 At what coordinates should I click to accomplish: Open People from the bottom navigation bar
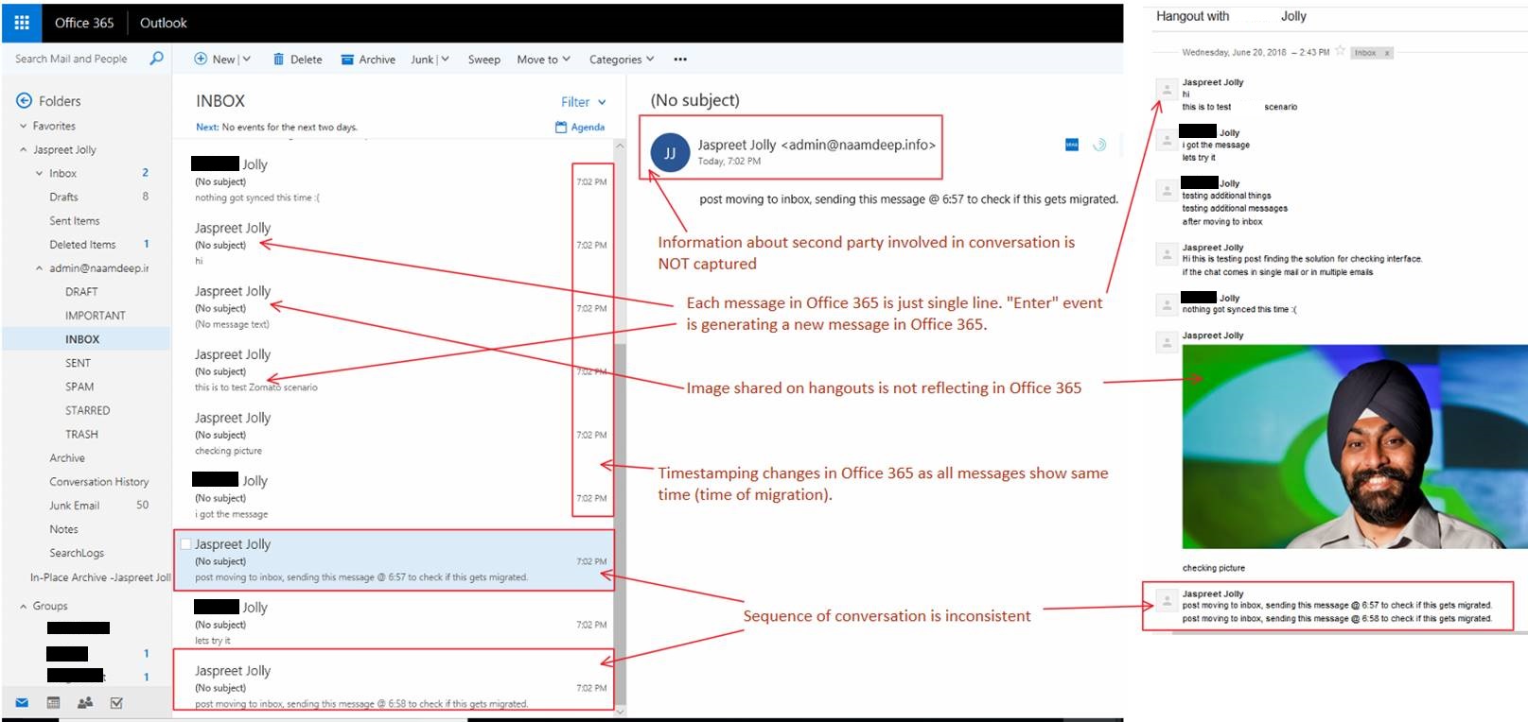click(x=85, y=703)
